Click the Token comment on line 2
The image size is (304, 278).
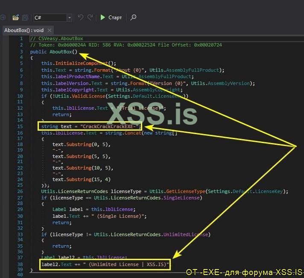(x=126, y=45)
